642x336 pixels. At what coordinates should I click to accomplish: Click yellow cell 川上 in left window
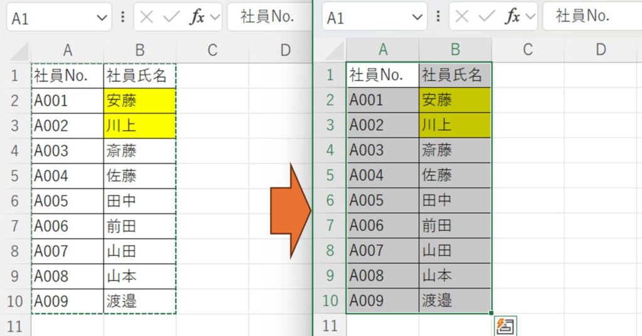click(x=140, y=126)
